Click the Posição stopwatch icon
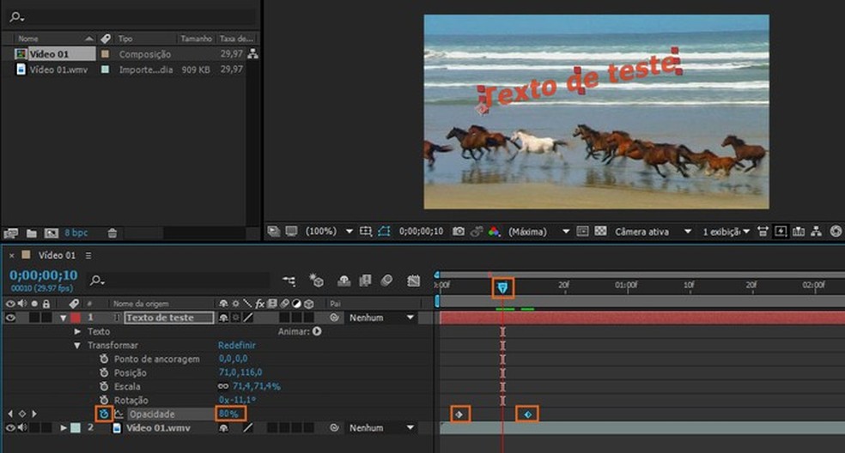 104,373
